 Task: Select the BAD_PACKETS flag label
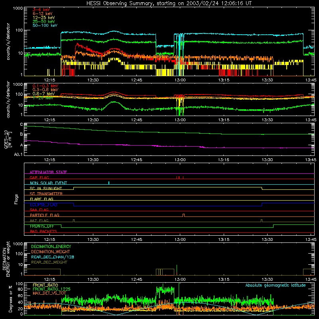pos(43,231)
